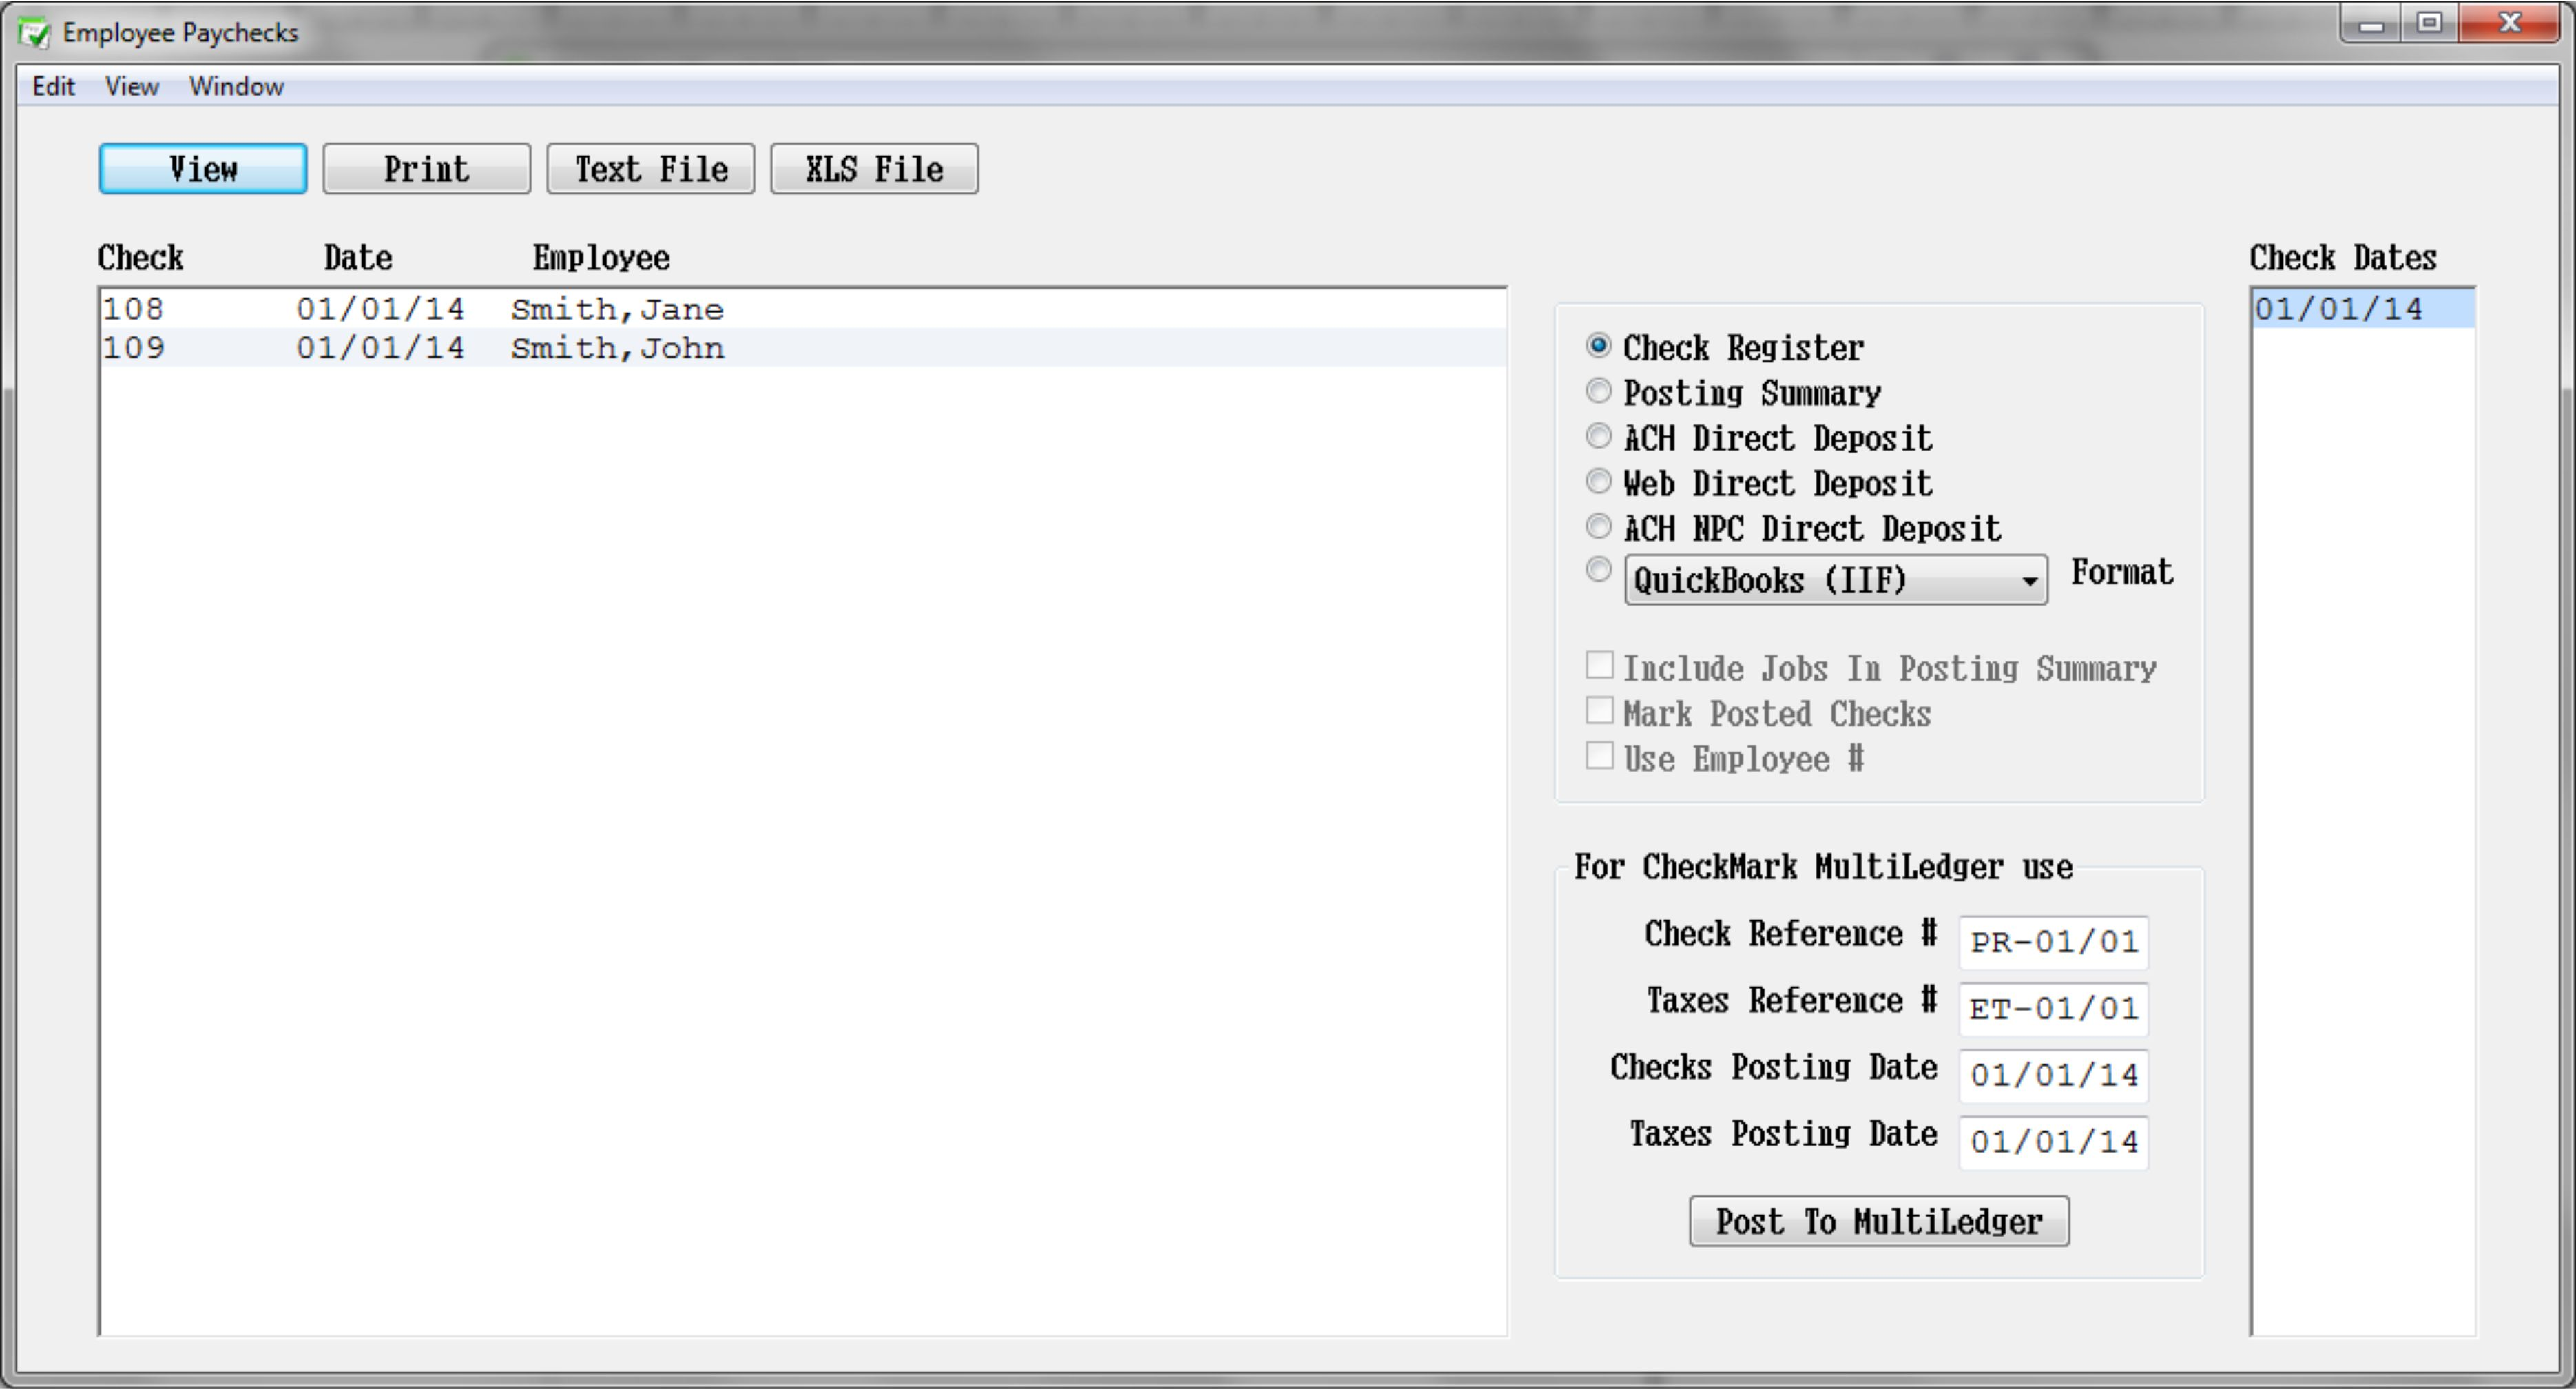Click the Print button
This screenshot has height=1389, width=2576.
click(426, 168)
